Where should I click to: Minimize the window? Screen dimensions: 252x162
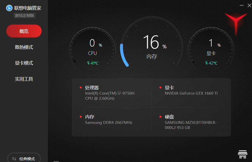tap(242, 5)
